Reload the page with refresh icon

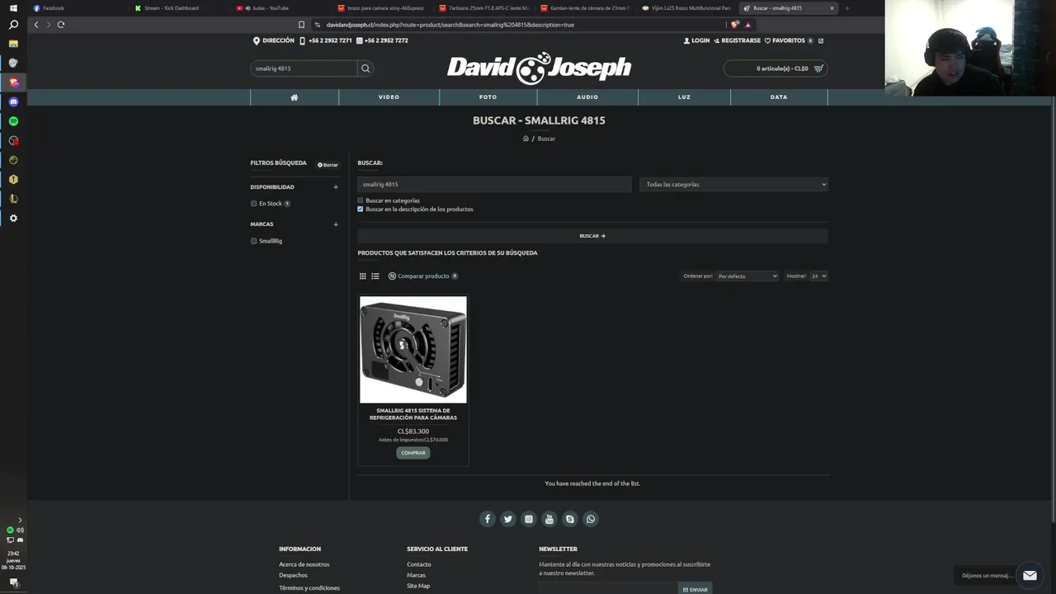coord(61,25)
